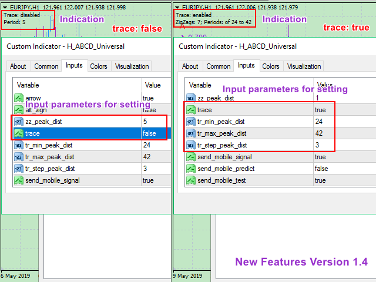
Task: Click the trace boolean icon in right dialog
Action: pos(191,110)
